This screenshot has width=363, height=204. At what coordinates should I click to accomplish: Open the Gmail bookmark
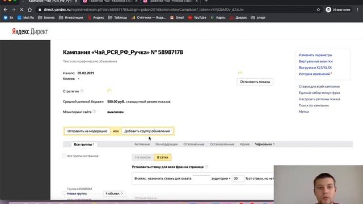[177, 18]
